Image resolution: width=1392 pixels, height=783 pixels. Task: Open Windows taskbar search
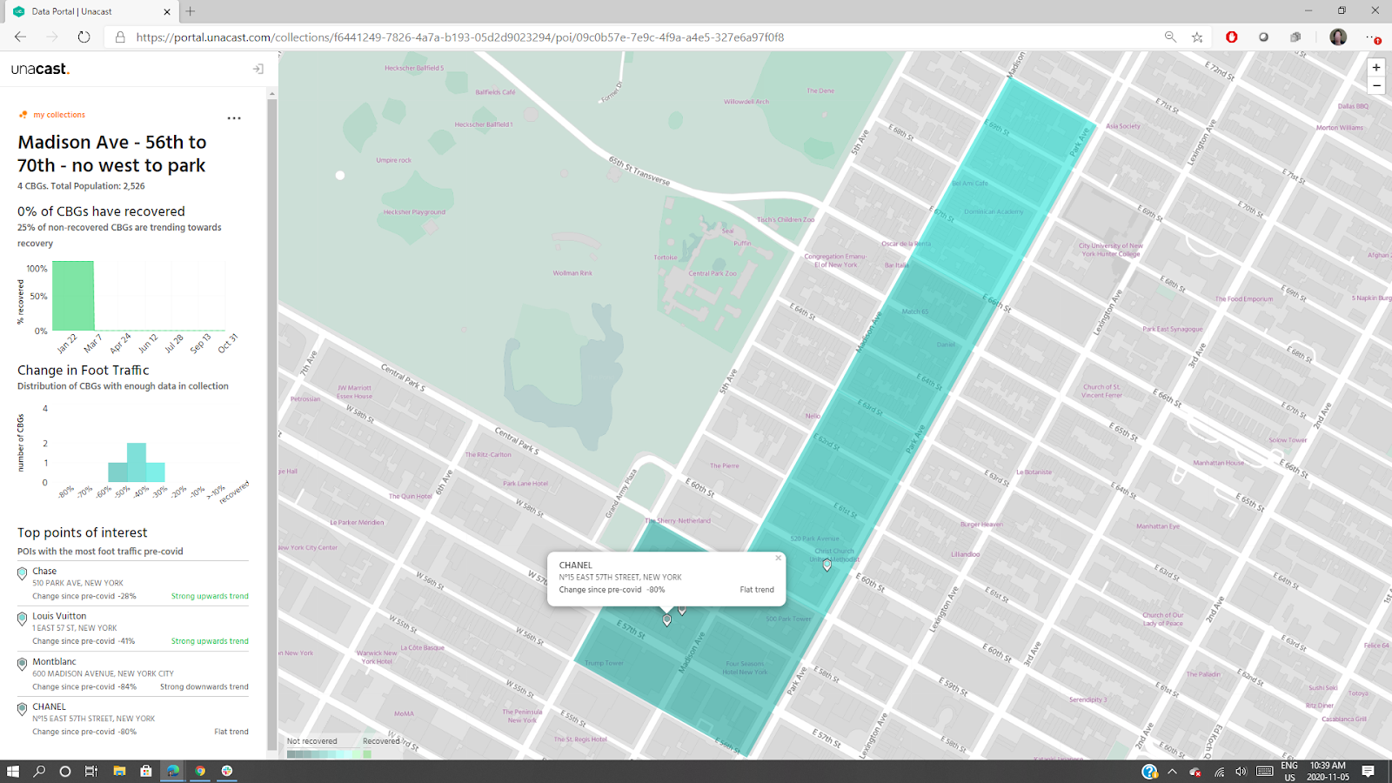click(x=39, y=771)
